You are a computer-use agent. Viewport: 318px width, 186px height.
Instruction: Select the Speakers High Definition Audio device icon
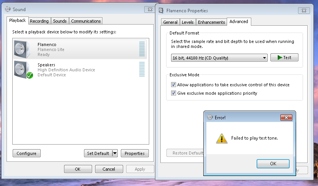[22, 69]
